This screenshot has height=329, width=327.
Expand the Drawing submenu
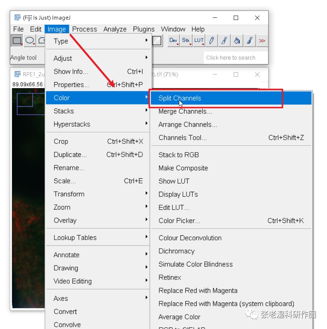(98, 268)
